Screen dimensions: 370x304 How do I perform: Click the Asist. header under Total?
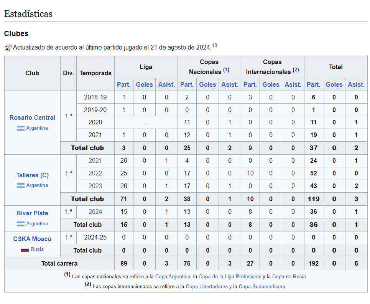pyautogui.click(x=356, y=84)
